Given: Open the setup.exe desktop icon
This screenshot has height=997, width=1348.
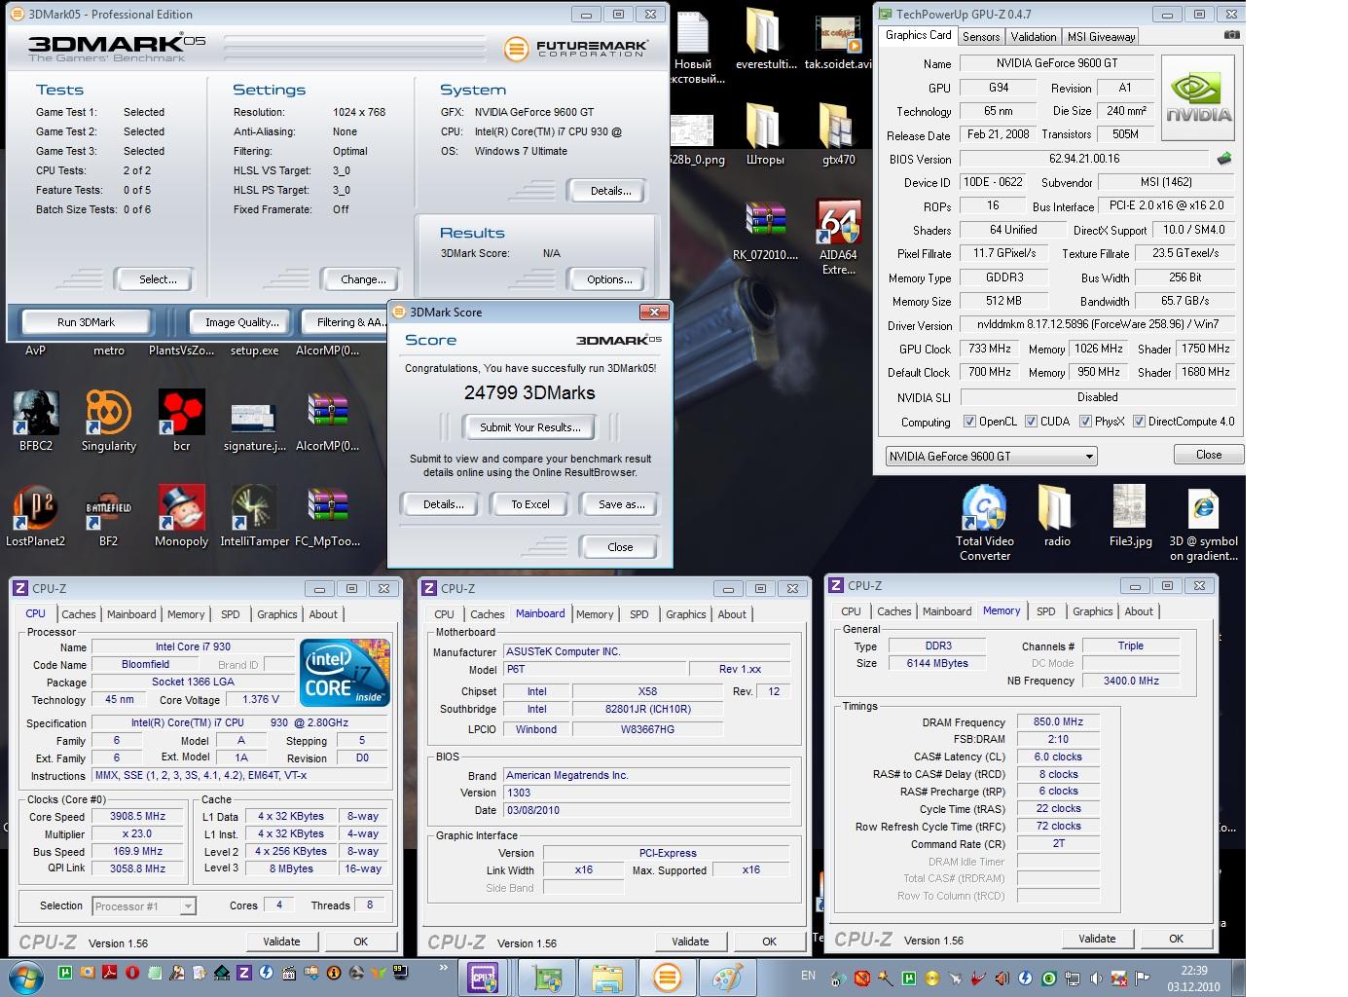Looking at the screenshot, I should click(x=254, y=350).
